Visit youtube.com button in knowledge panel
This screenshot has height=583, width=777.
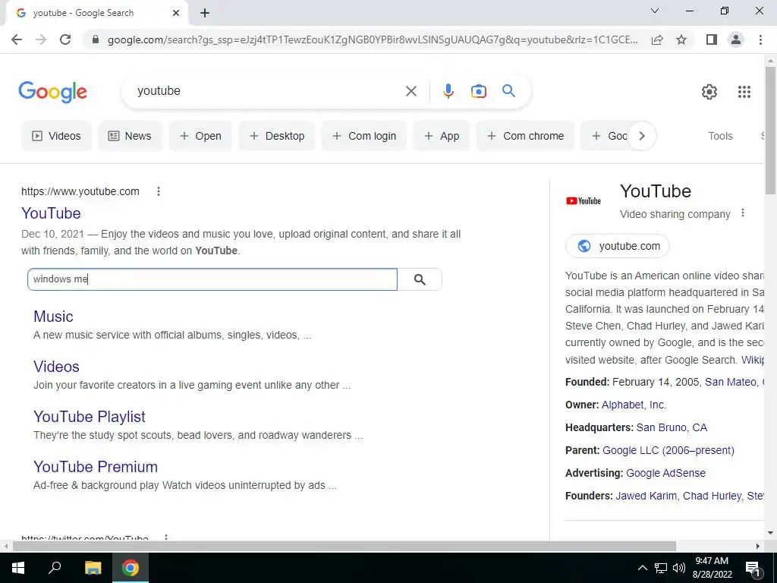618,246
